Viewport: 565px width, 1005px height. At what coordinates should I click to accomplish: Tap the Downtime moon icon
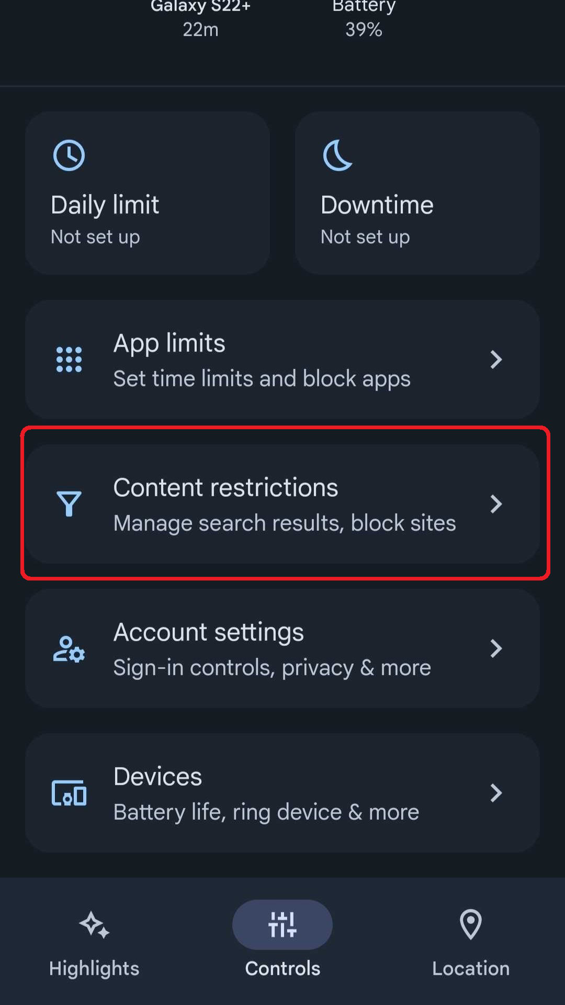point(337,155)
